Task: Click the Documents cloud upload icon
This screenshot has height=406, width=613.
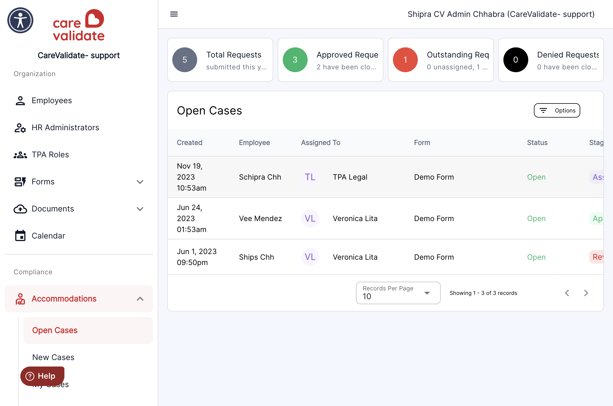Action: tap(20, 209)
